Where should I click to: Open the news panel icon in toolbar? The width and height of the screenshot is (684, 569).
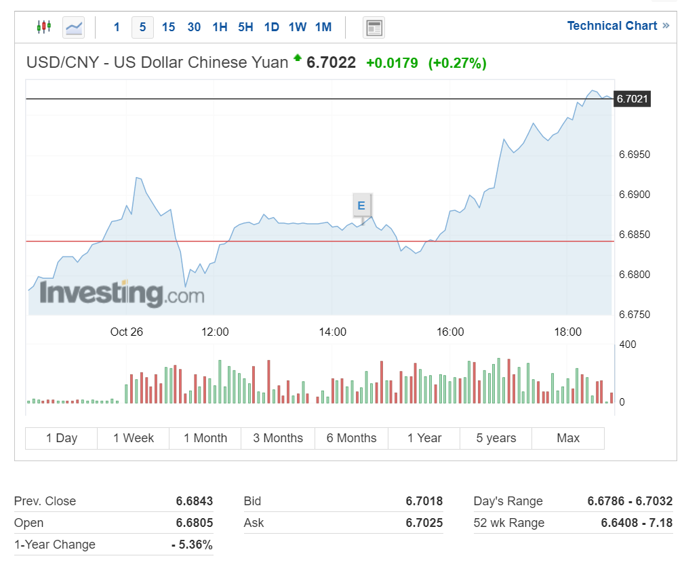374,28
